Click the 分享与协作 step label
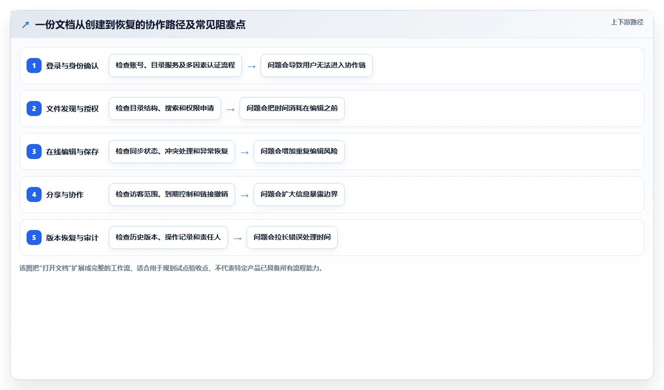The image size is (664, 390). click(x=65, y=194)
